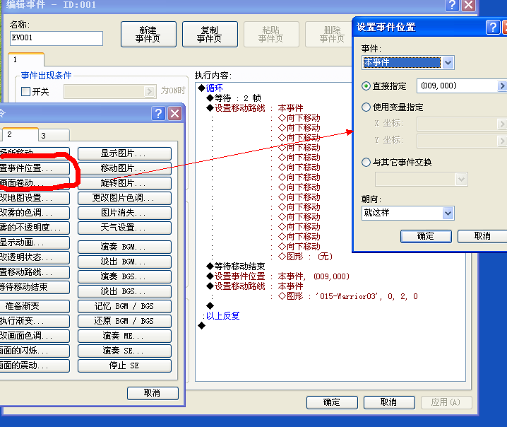Click 删除事件页 button
Viewport: 507px width, 427px height.
pos(328,35)
